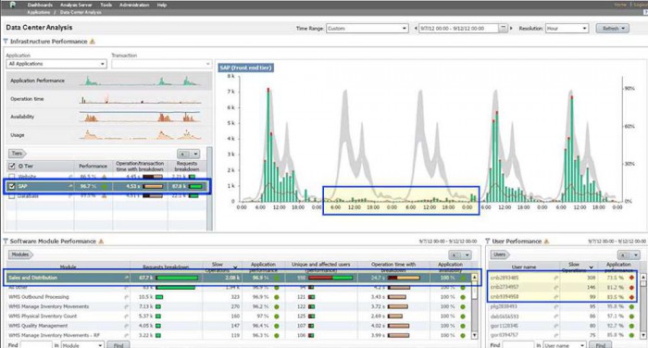
Task: Open the Time Range Custom dropdown
Action: pyautogui.click(x=368, y=28)
